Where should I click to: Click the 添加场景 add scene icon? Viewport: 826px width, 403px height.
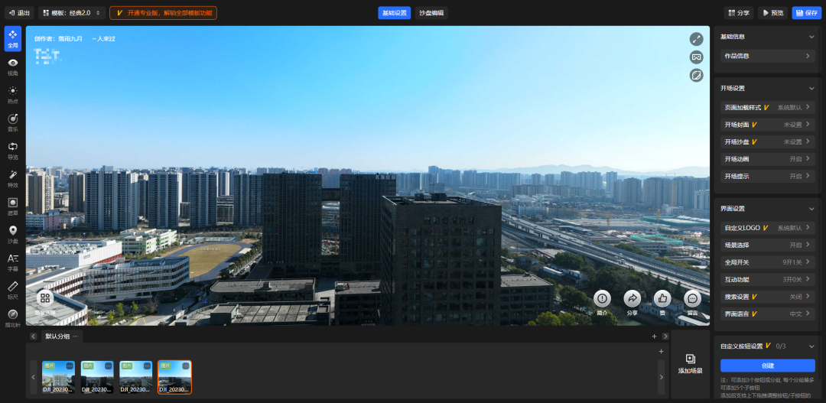point(690,359)
